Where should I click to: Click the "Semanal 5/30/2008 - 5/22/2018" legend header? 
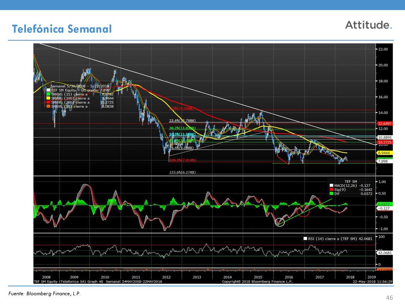pos(79,86)
